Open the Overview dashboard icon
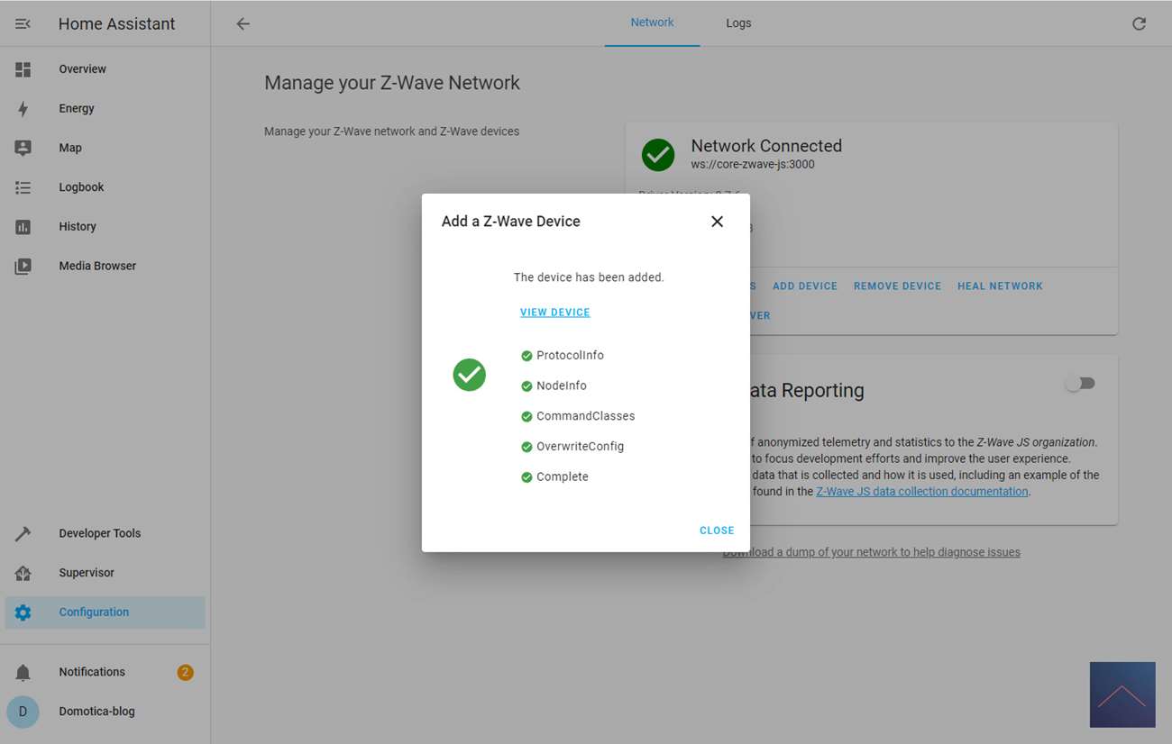The image size is (1172, 744). coord(23,69)
